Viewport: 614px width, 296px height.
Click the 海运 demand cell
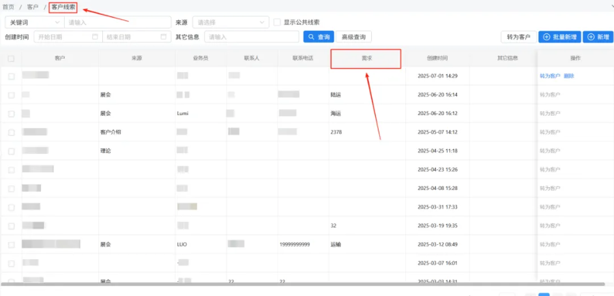click(336, 114)
